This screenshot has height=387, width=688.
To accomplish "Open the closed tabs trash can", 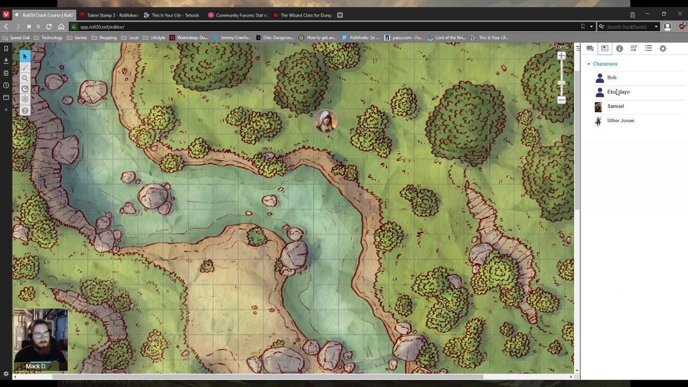I will (x=633, y=15).
